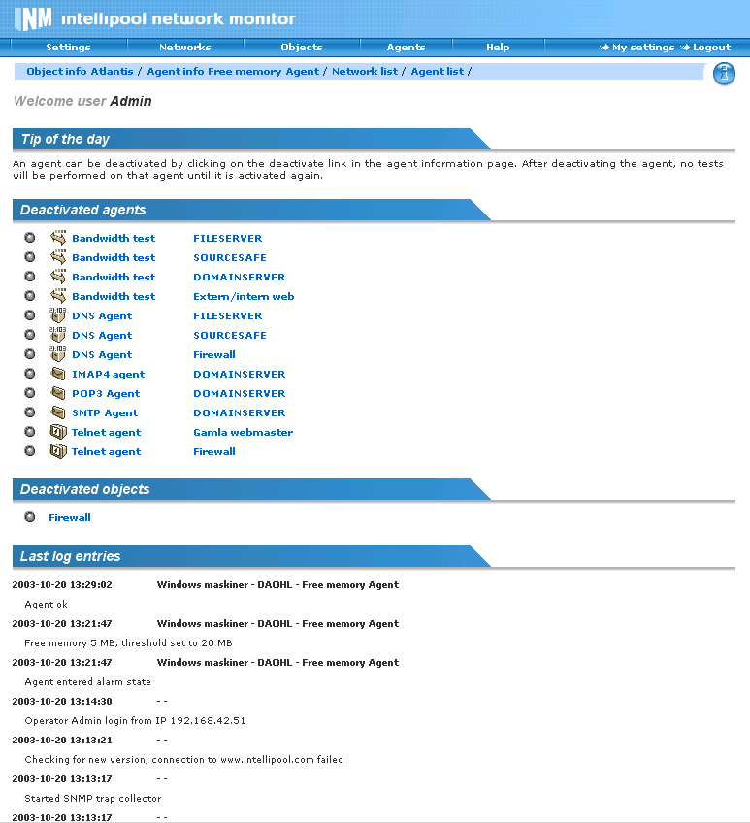Open the Settings menu
This screenshot has width=750, height=823.
point(68,47)
